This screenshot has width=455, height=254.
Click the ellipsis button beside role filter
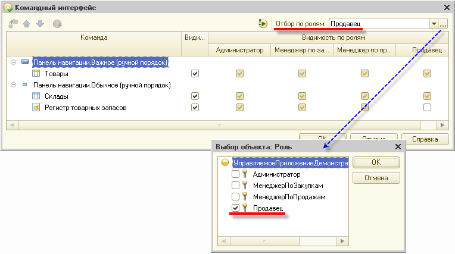[x=443, y=24]
